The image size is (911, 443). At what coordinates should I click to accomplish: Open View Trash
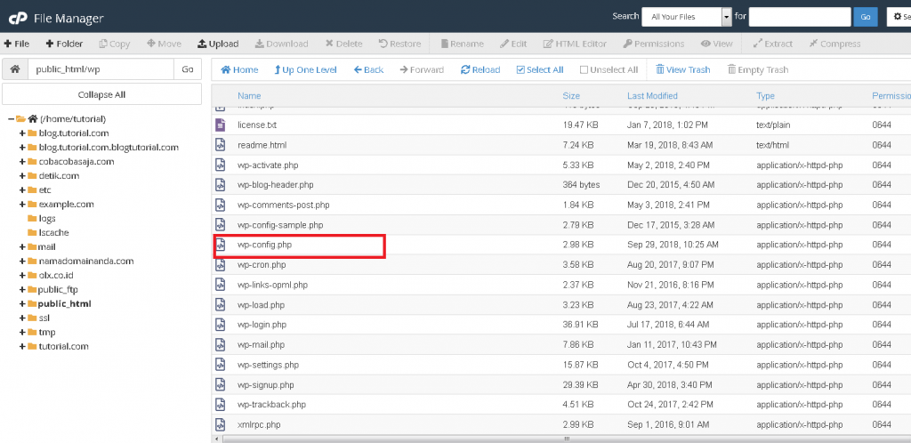pos(682,69)
